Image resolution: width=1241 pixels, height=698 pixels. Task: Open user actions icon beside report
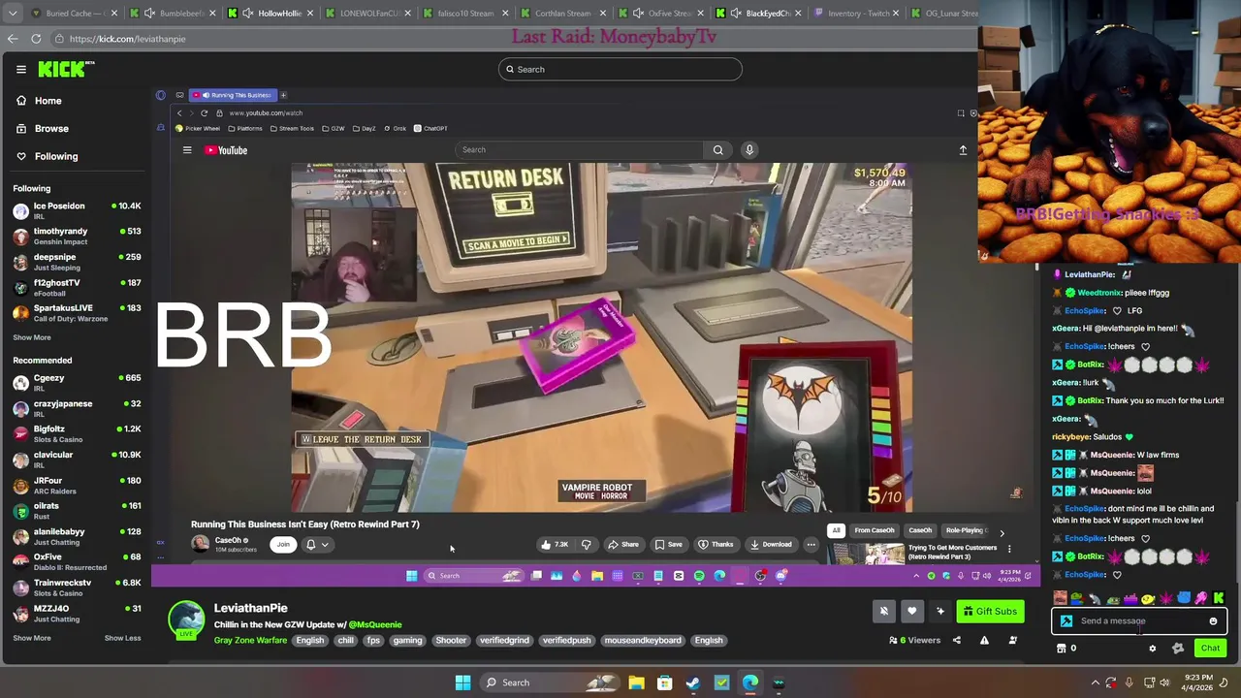(x=1012, y=640)
